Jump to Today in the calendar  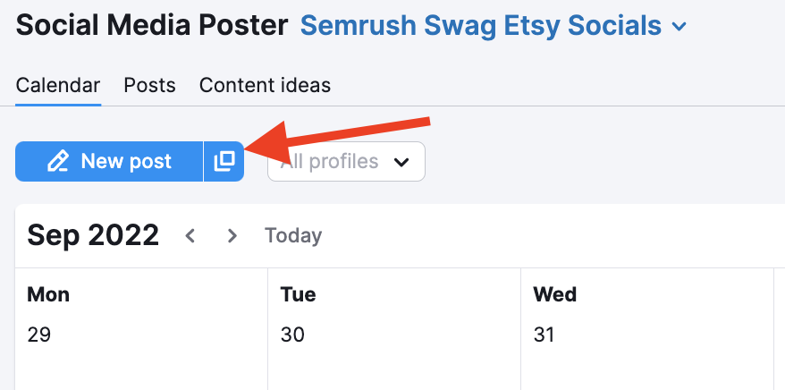click(293, 235)
